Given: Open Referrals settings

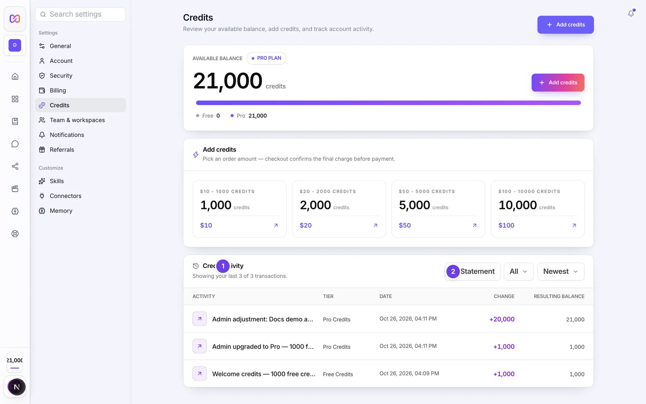Looking at the screenshot, I should [x=80, y=150].
